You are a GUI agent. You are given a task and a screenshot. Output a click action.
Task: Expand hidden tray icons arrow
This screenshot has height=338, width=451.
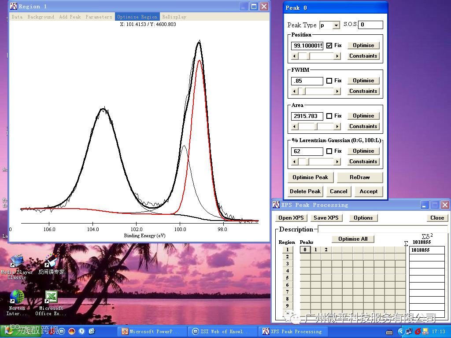coord(401,332)
